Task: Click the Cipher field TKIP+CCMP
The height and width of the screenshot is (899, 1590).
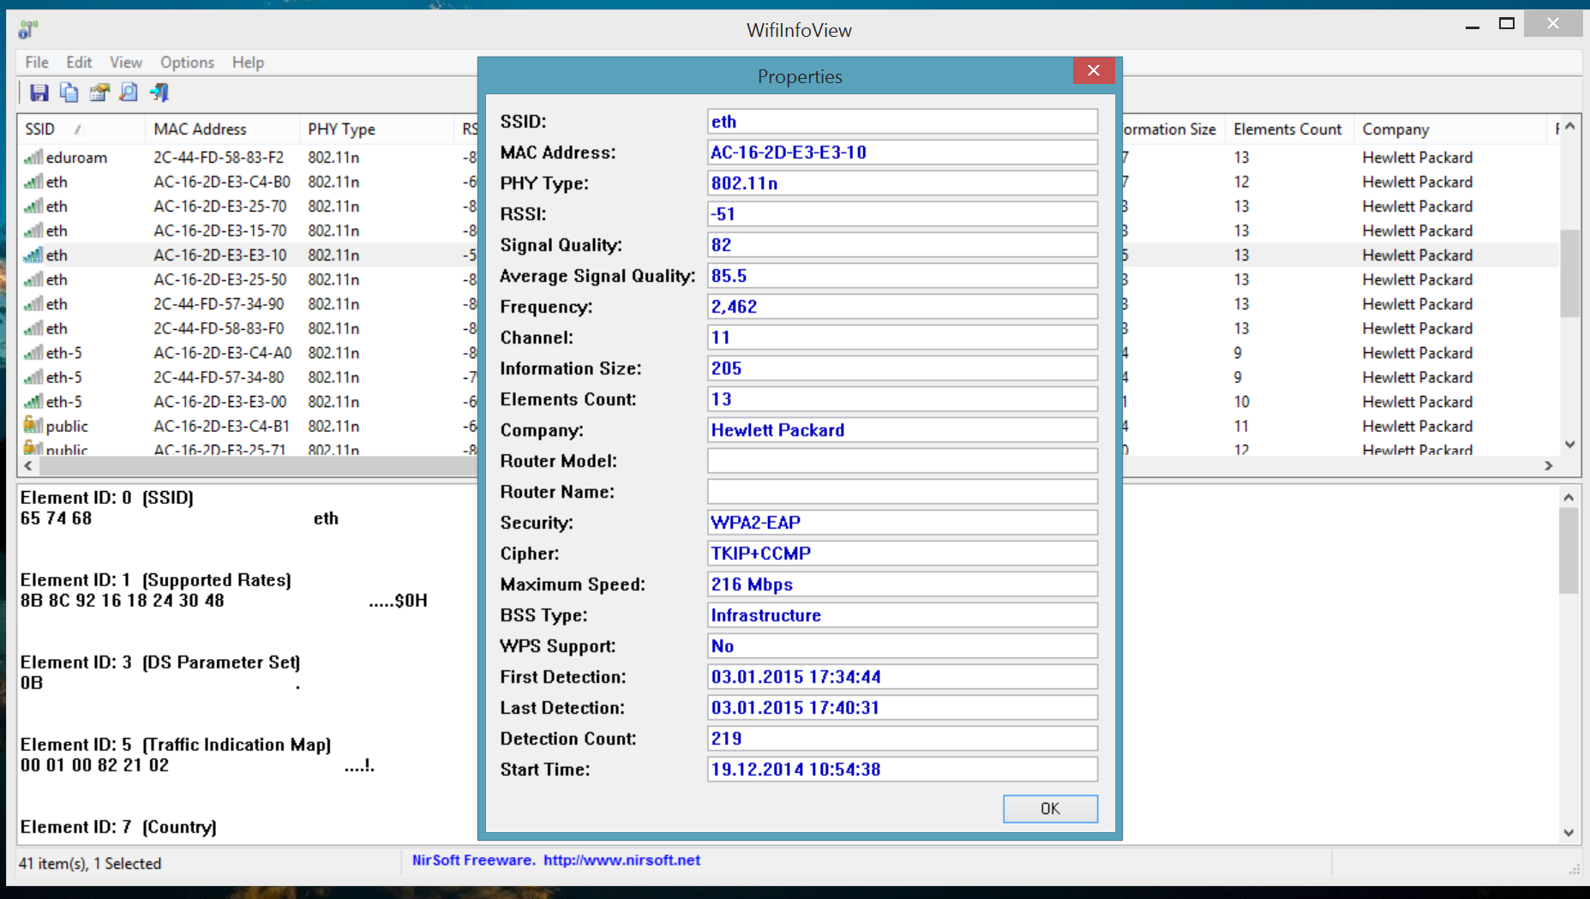Action: coord(903,554)
